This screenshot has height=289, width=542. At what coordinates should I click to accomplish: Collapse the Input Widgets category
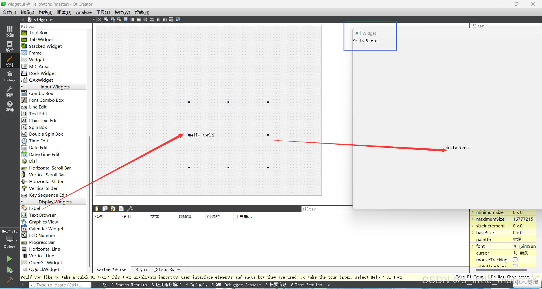[x=22, y=87]
